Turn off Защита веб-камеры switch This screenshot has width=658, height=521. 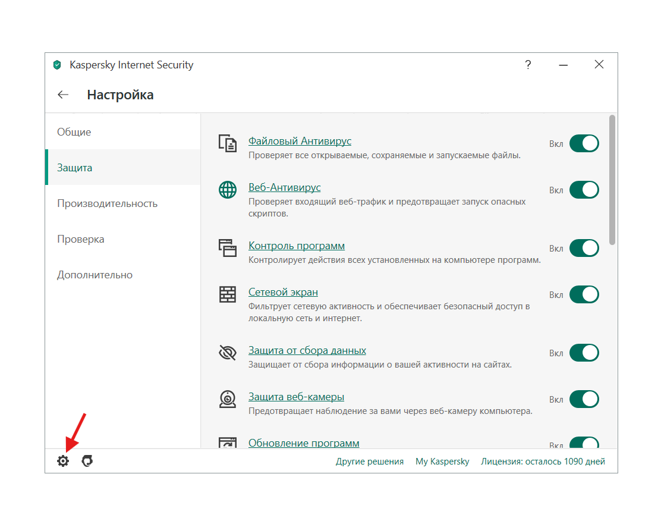pos(584,399)
